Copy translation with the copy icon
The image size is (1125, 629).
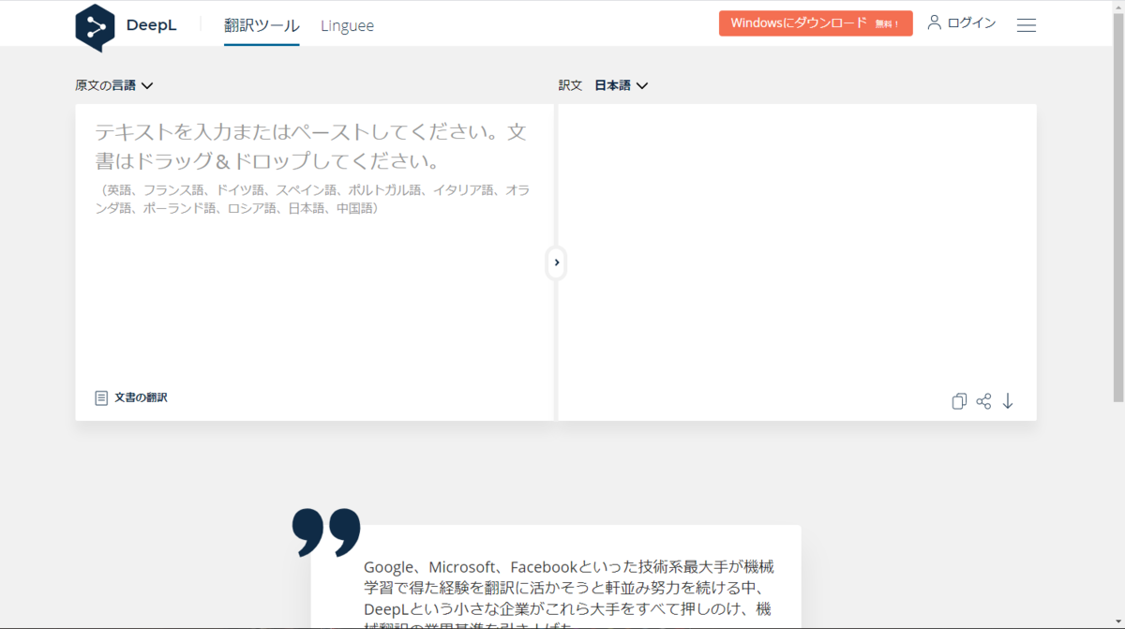pyautogui.click(x=959, y=401)
